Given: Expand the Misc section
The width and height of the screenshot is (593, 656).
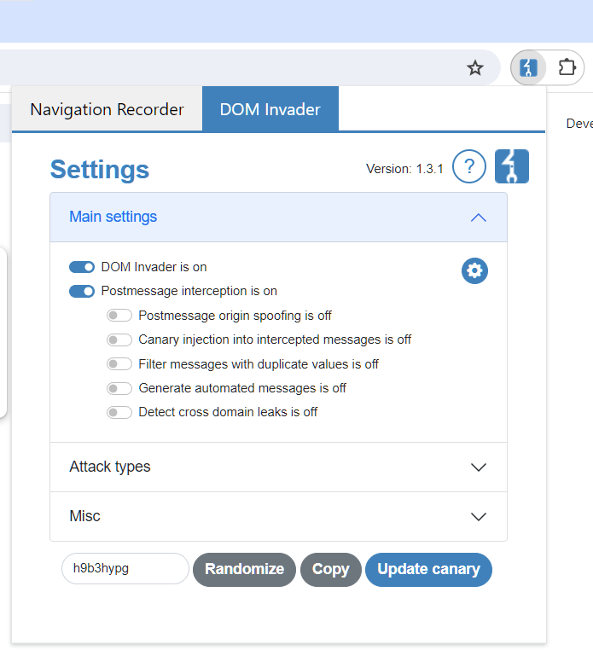Looking at the screenshot, I should click(278, 516).
